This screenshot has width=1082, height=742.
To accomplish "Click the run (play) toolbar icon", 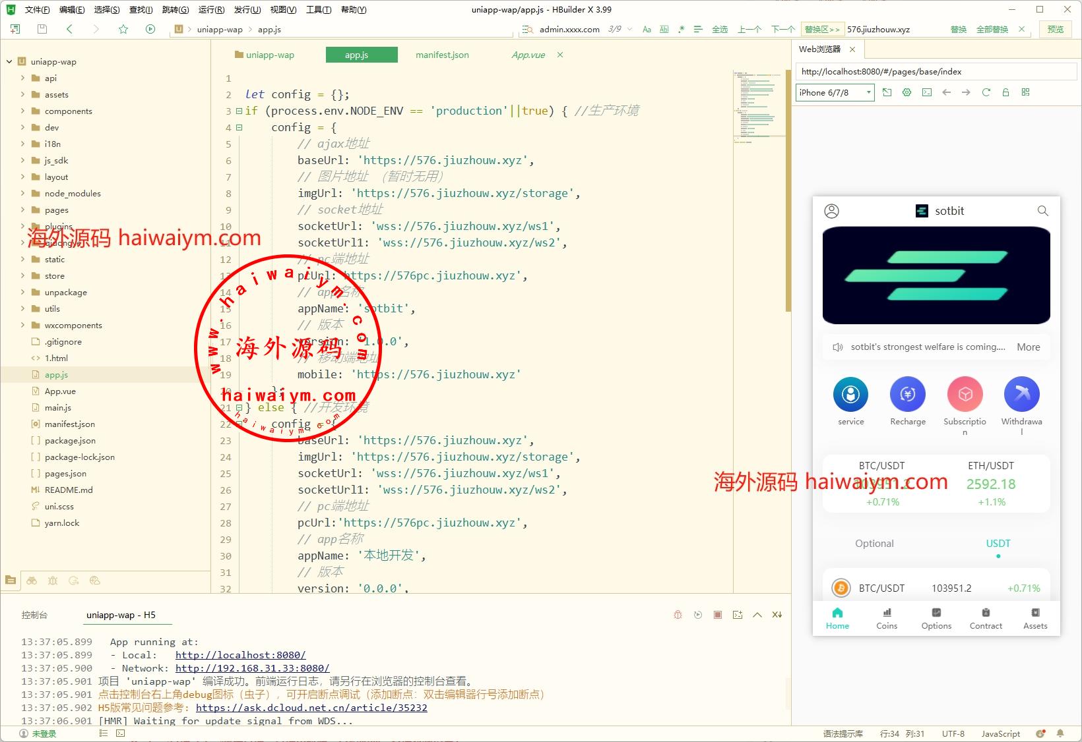I will [150, 29].
